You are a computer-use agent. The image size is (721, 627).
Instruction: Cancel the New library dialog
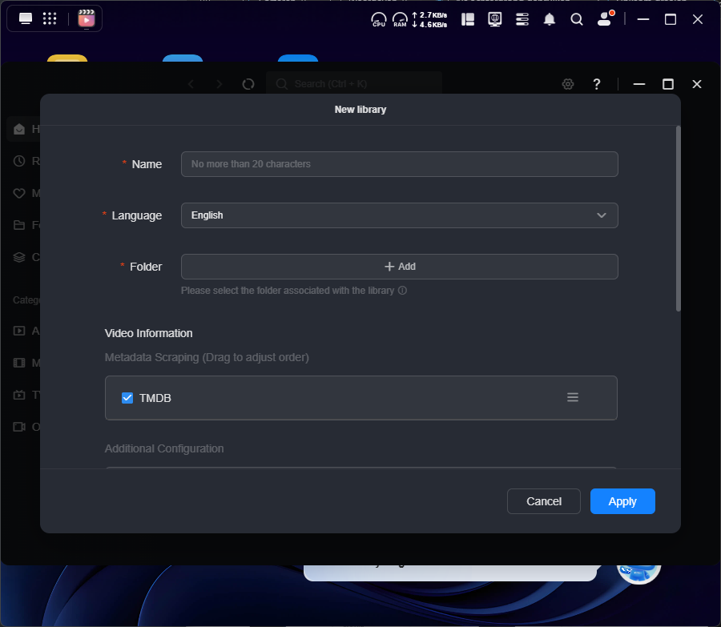click(x=543, y=501)
